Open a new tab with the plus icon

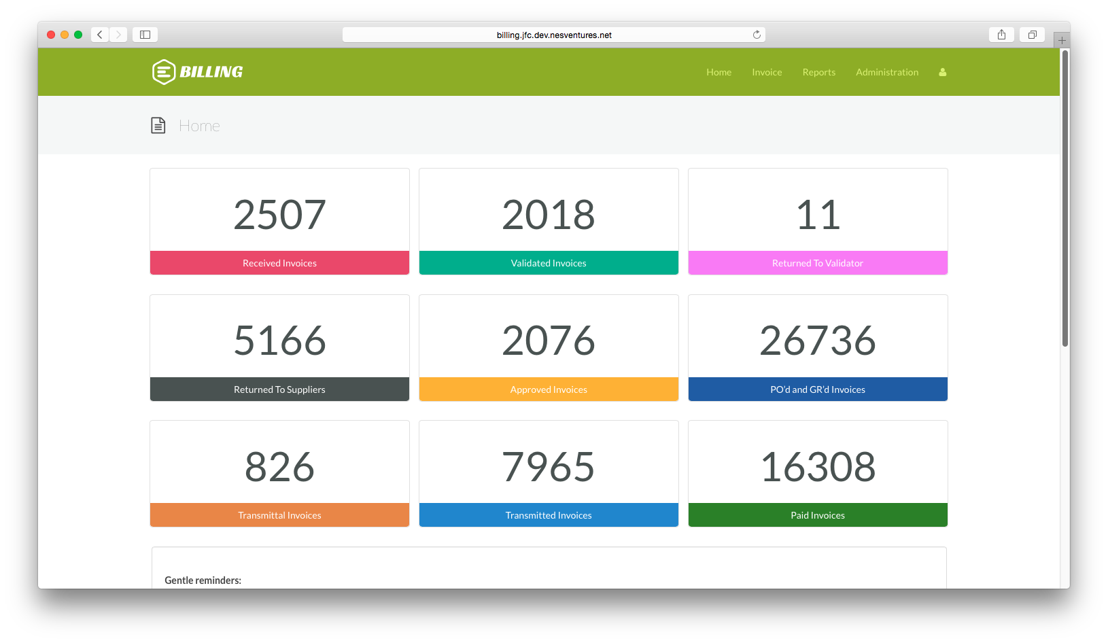tap(1061, 39)
